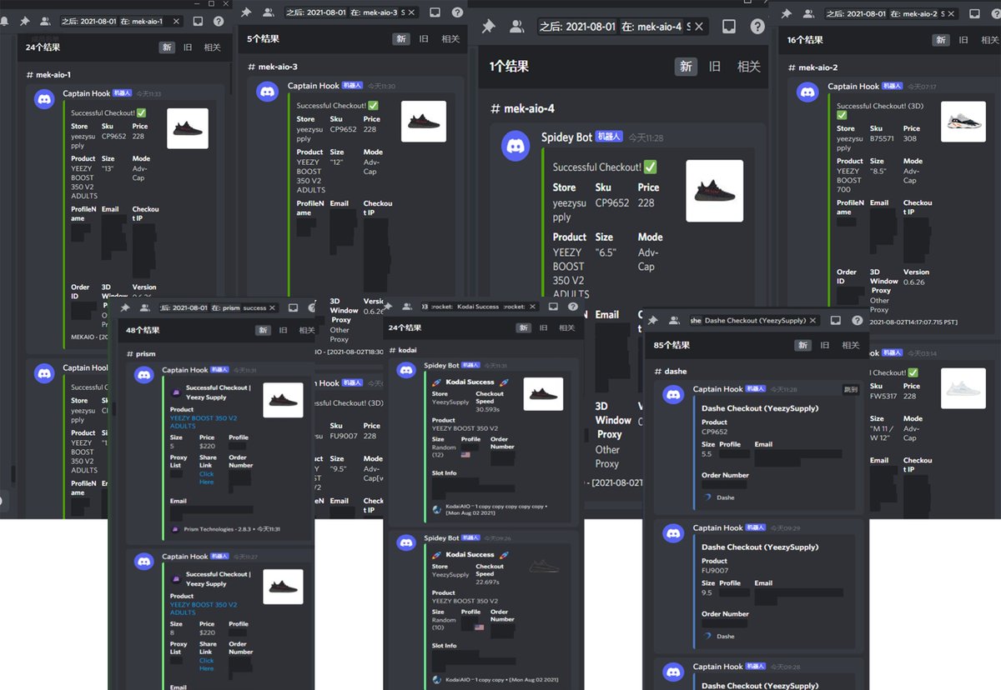
Task: Clear the Kodai Success search query
Action: coord(534,307)
